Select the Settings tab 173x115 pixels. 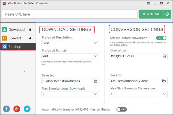click(18, 47)
